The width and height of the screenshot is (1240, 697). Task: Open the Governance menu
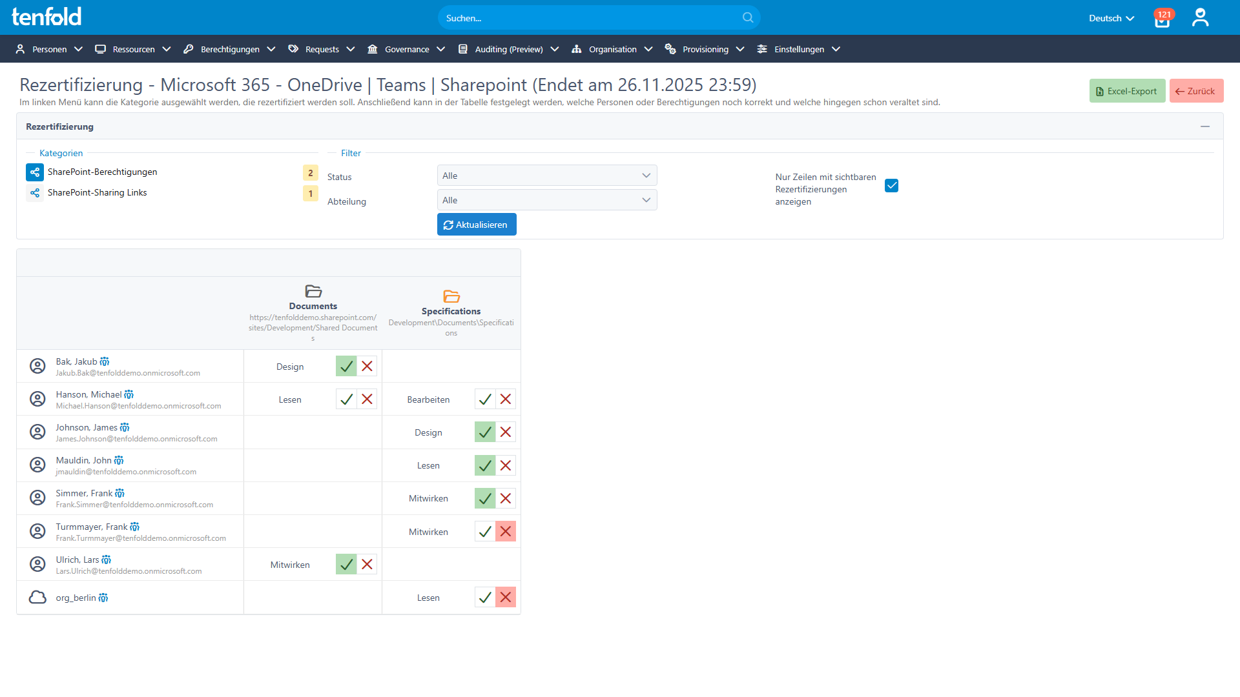pyautogui.click(x=406, y=49)
